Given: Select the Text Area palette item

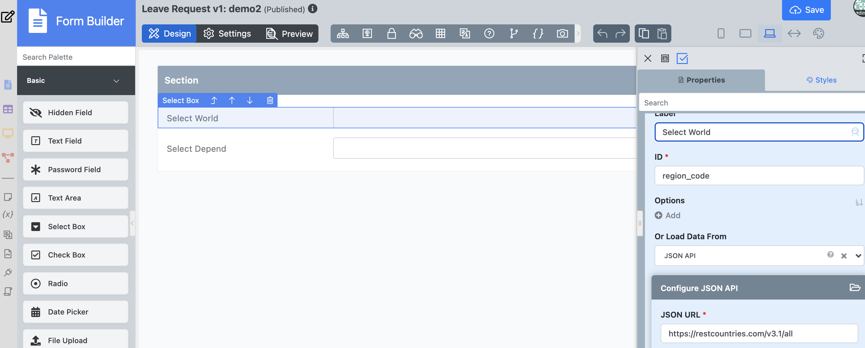Looking at the screenshot, I should [76, 198].
